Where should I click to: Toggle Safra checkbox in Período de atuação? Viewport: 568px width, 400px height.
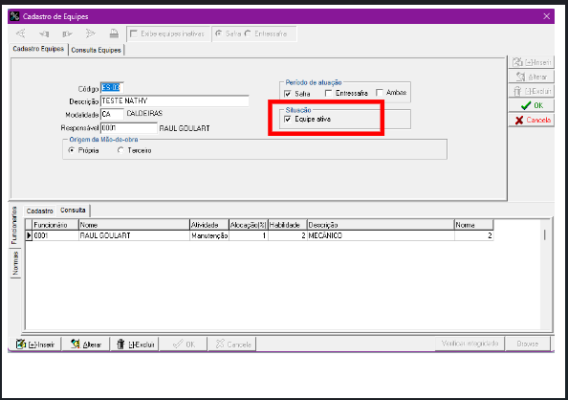(288, 94)
